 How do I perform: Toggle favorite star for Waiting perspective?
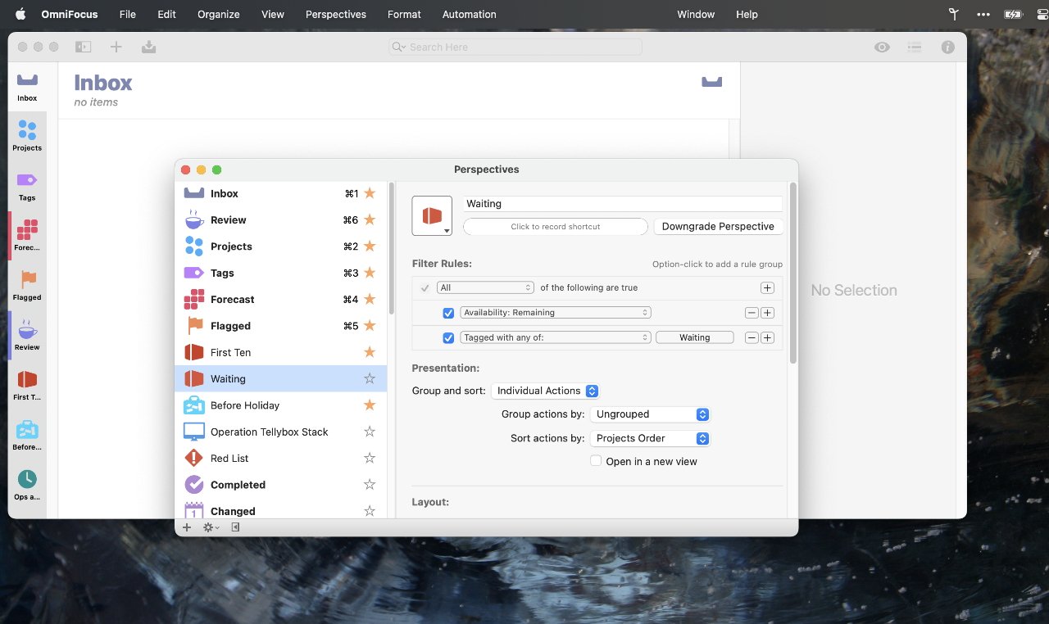[370, 378]
